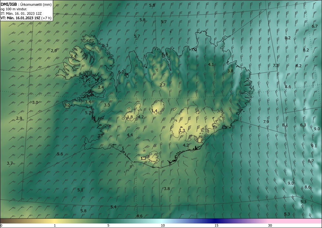Click the 1.3 value on Vatnajökull glacier
Screen dimensions: 322x228
(x=182, y=131)
